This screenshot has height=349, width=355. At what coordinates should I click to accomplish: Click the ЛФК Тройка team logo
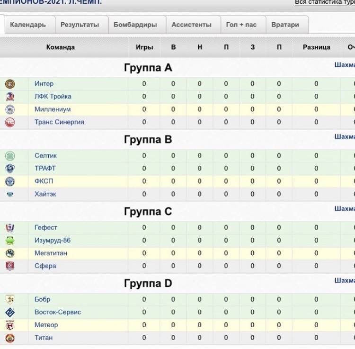tap(10, 97)
